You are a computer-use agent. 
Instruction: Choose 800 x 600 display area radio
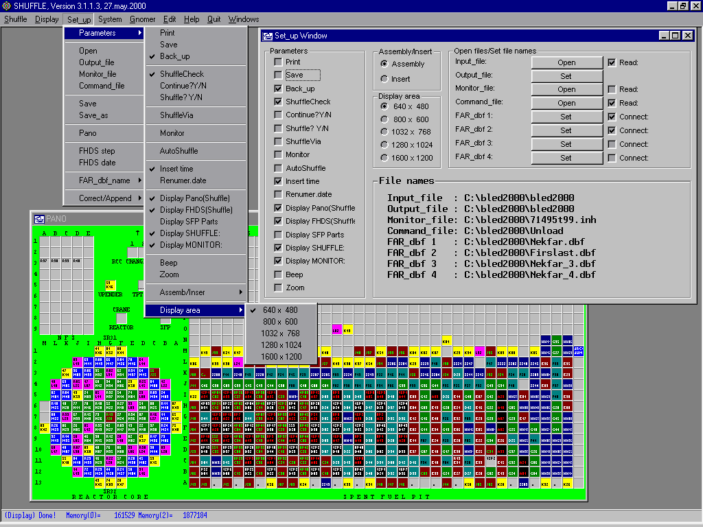tap(384, 119)
